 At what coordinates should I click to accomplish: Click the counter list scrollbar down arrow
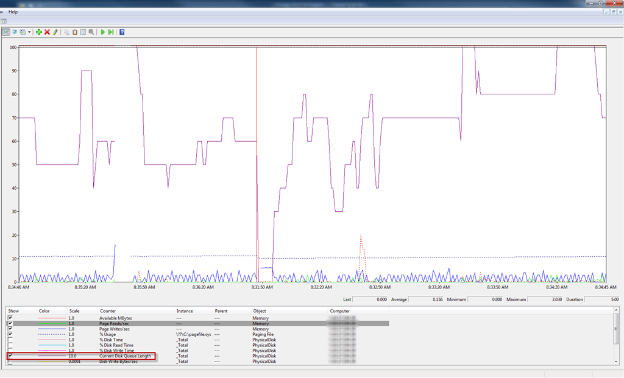point(616,362)
